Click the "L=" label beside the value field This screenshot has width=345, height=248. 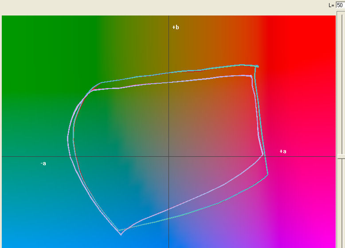click(331, 5)
